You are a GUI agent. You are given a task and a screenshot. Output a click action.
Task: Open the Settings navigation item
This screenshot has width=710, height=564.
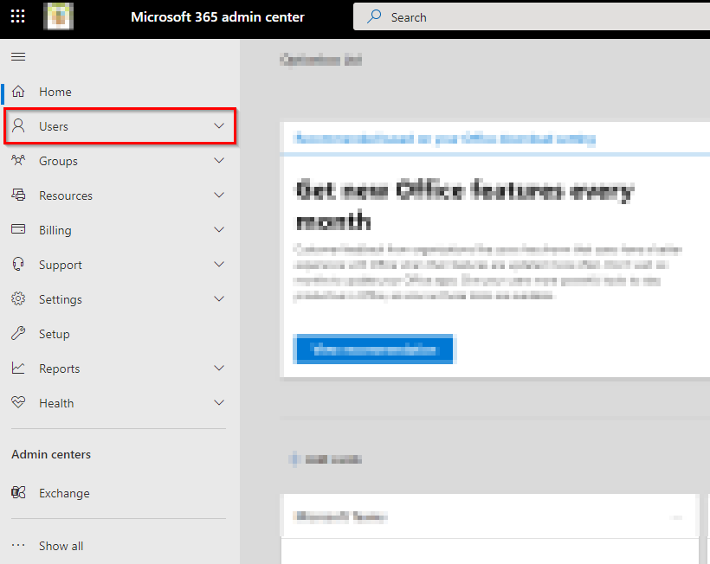[x=120, y=299]
